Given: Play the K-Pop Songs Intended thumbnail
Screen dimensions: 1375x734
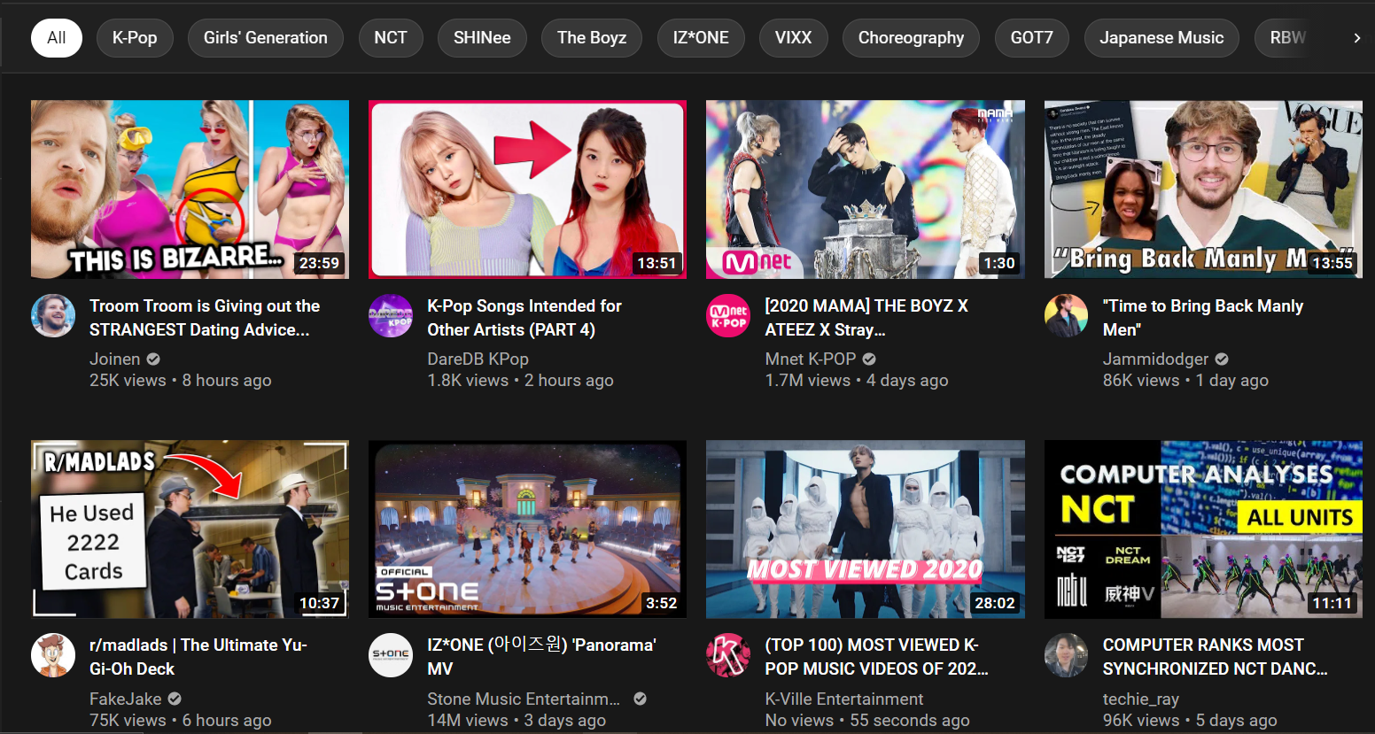Looking at the screenshot, I should click(527, 189).
